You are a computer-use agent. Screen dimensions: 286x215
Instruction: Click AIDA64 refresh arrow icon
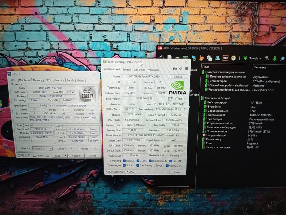coord(161,58)
